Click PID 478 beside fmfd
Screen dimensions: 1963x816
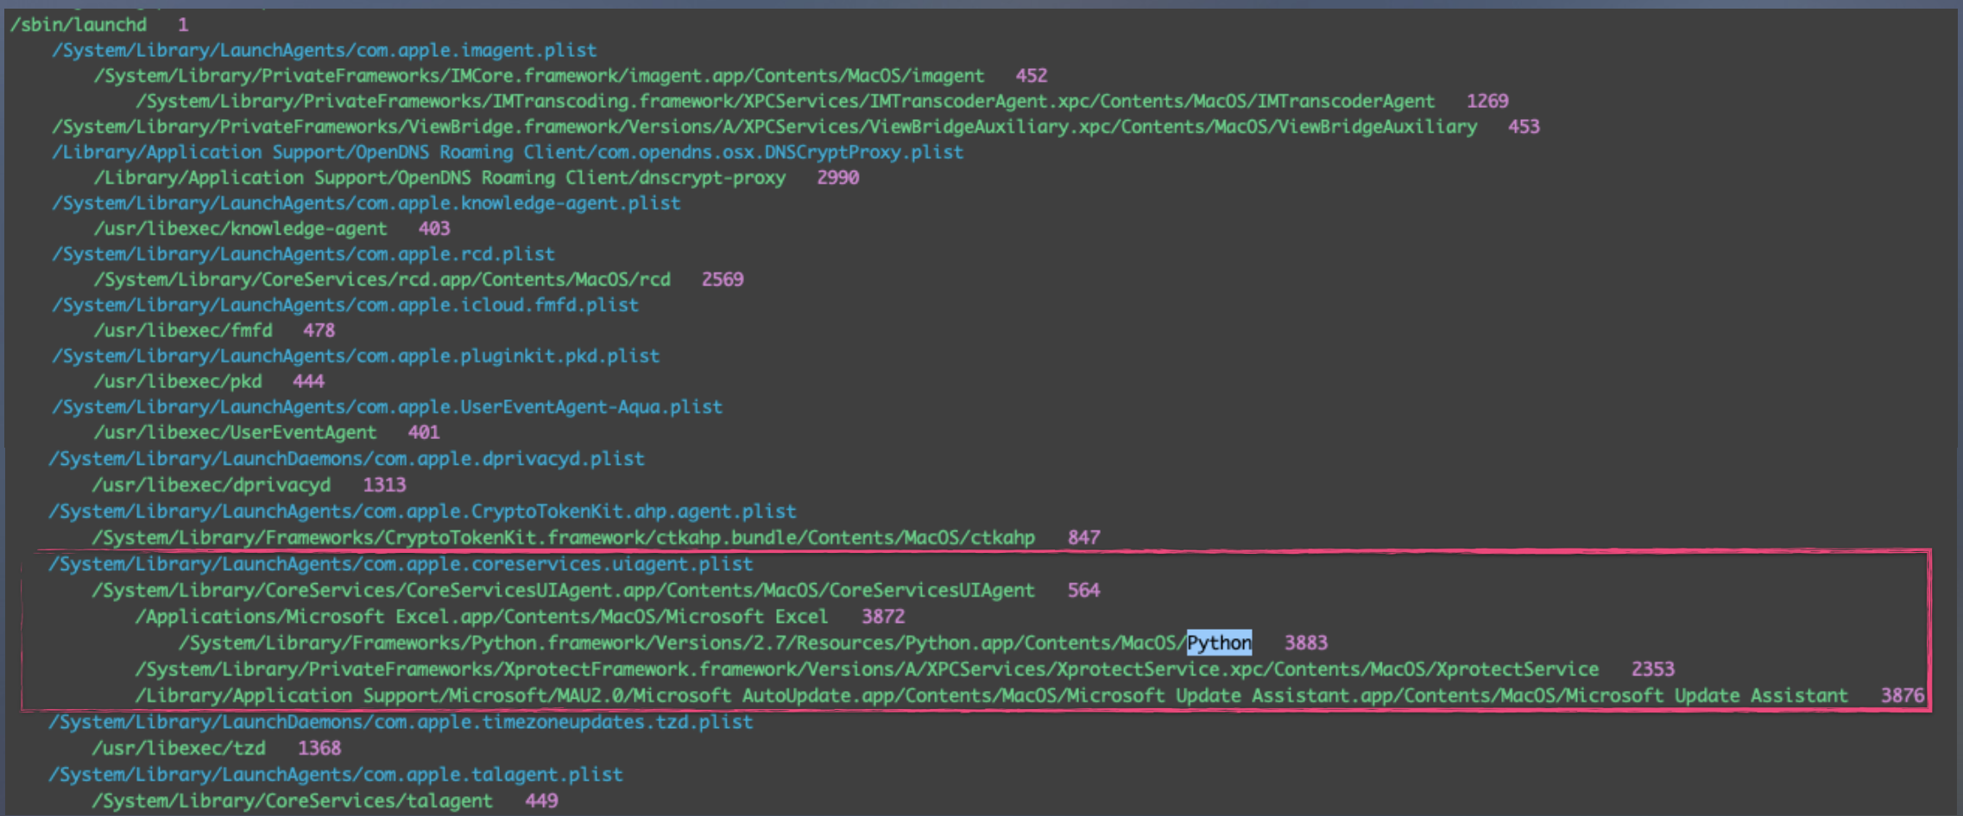point(319,330)
